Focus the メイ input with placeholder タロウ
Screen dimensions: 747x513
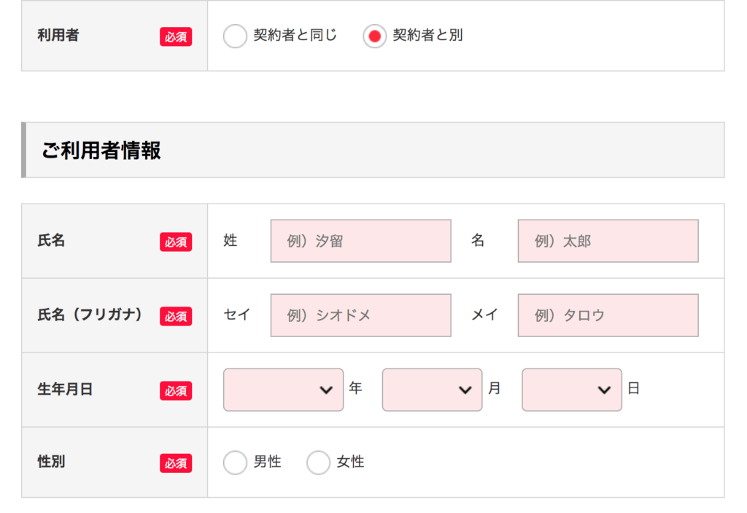pyautogui.click(x=608, y=315)
